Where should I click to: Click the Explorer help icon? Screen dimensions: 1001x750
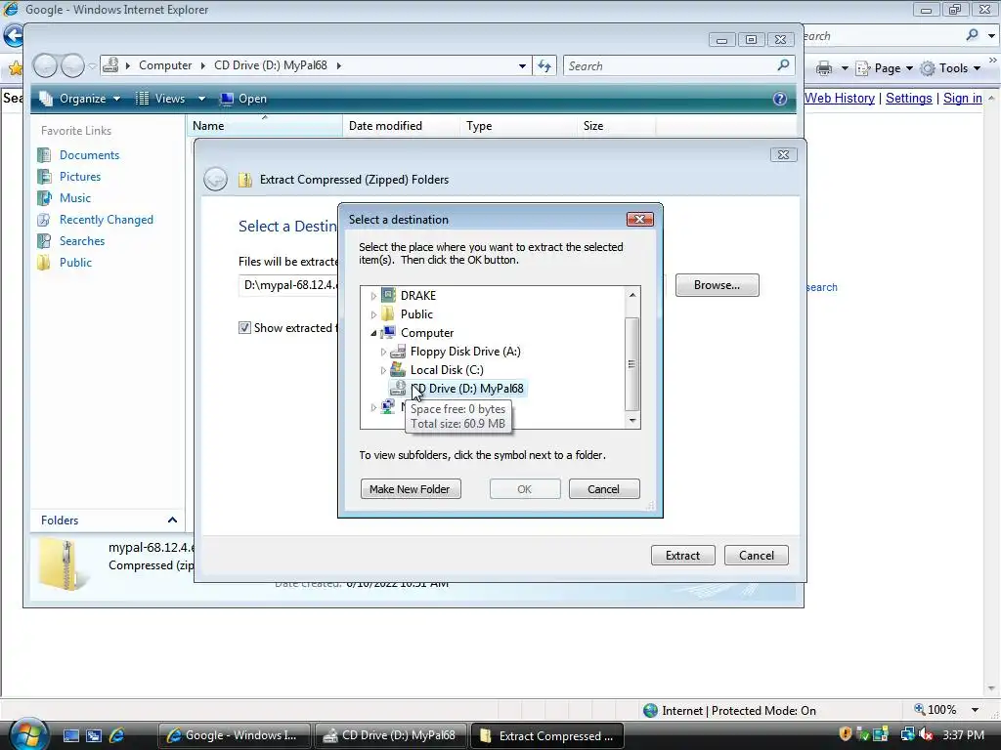click(779, 99)
